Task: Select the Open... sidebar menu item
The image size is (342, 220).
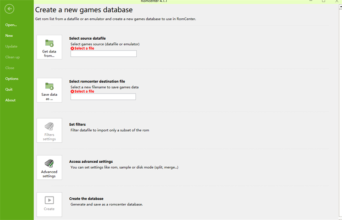Action: [x=11, y=25]
